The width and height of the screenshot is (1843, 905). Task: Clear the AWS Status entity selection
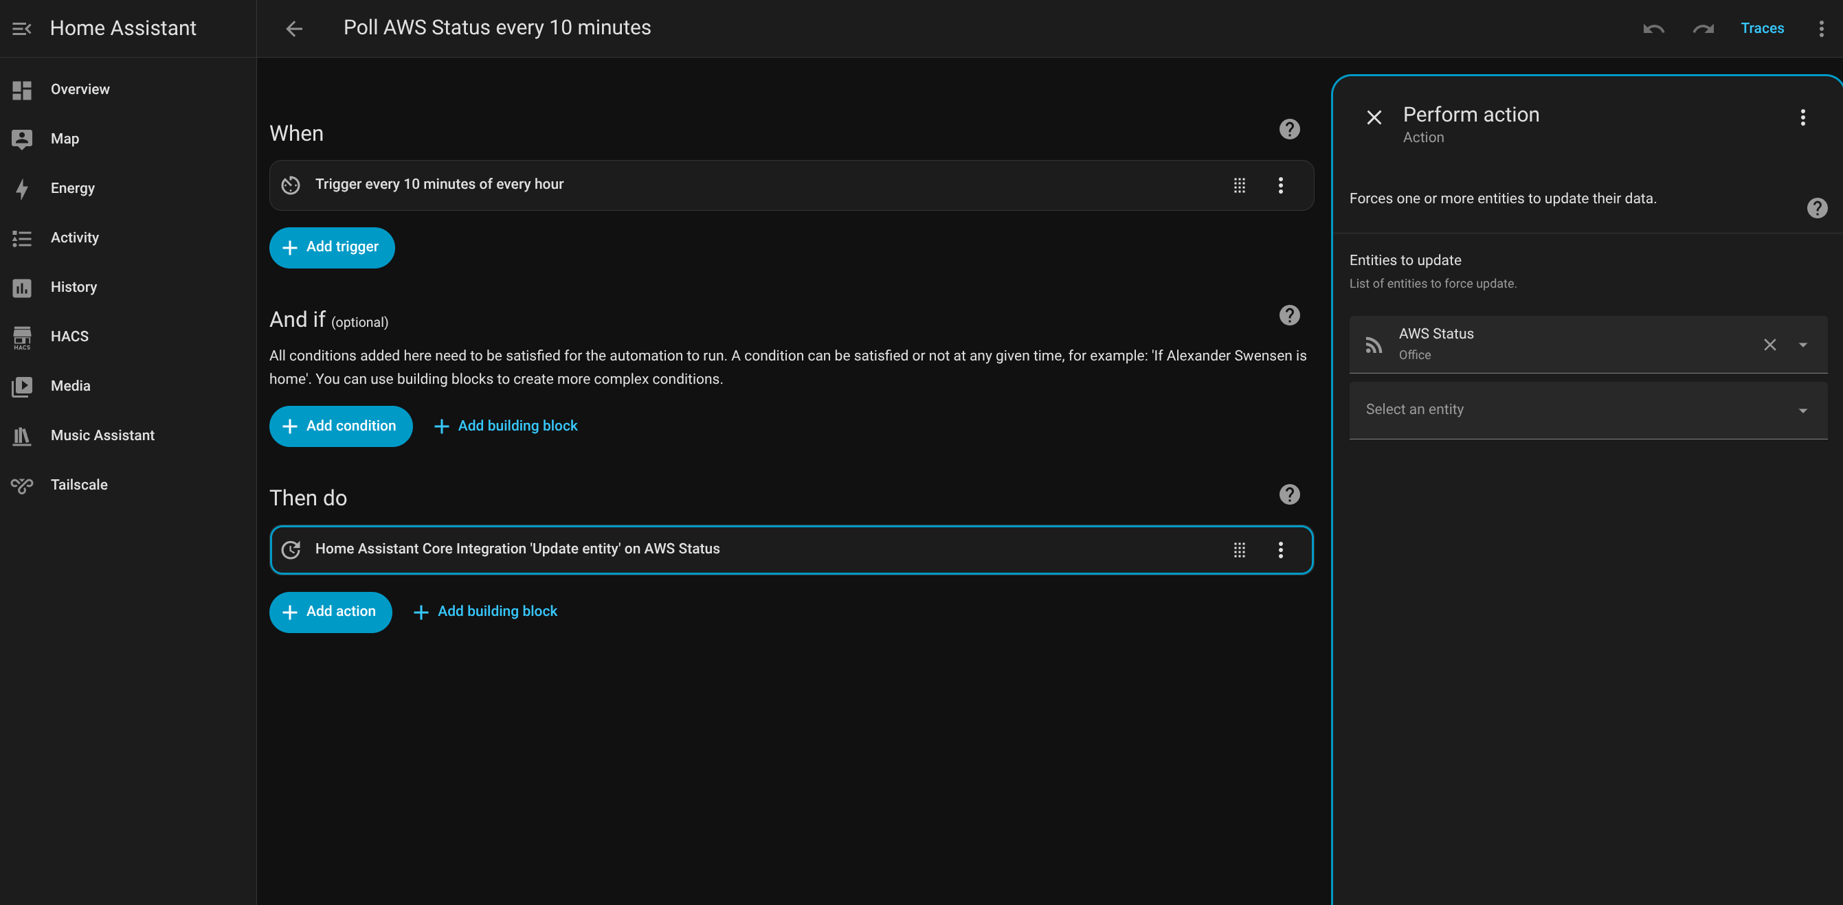pyautogui.click(x=1770, y=345)
